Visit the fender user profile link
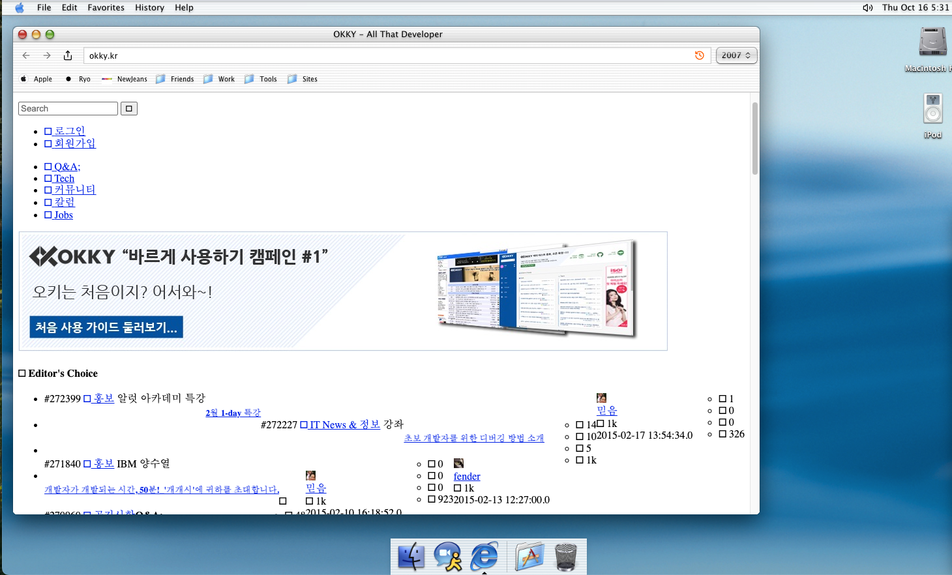The width and height of the screenshot is (952, 575). click(467, 477)
